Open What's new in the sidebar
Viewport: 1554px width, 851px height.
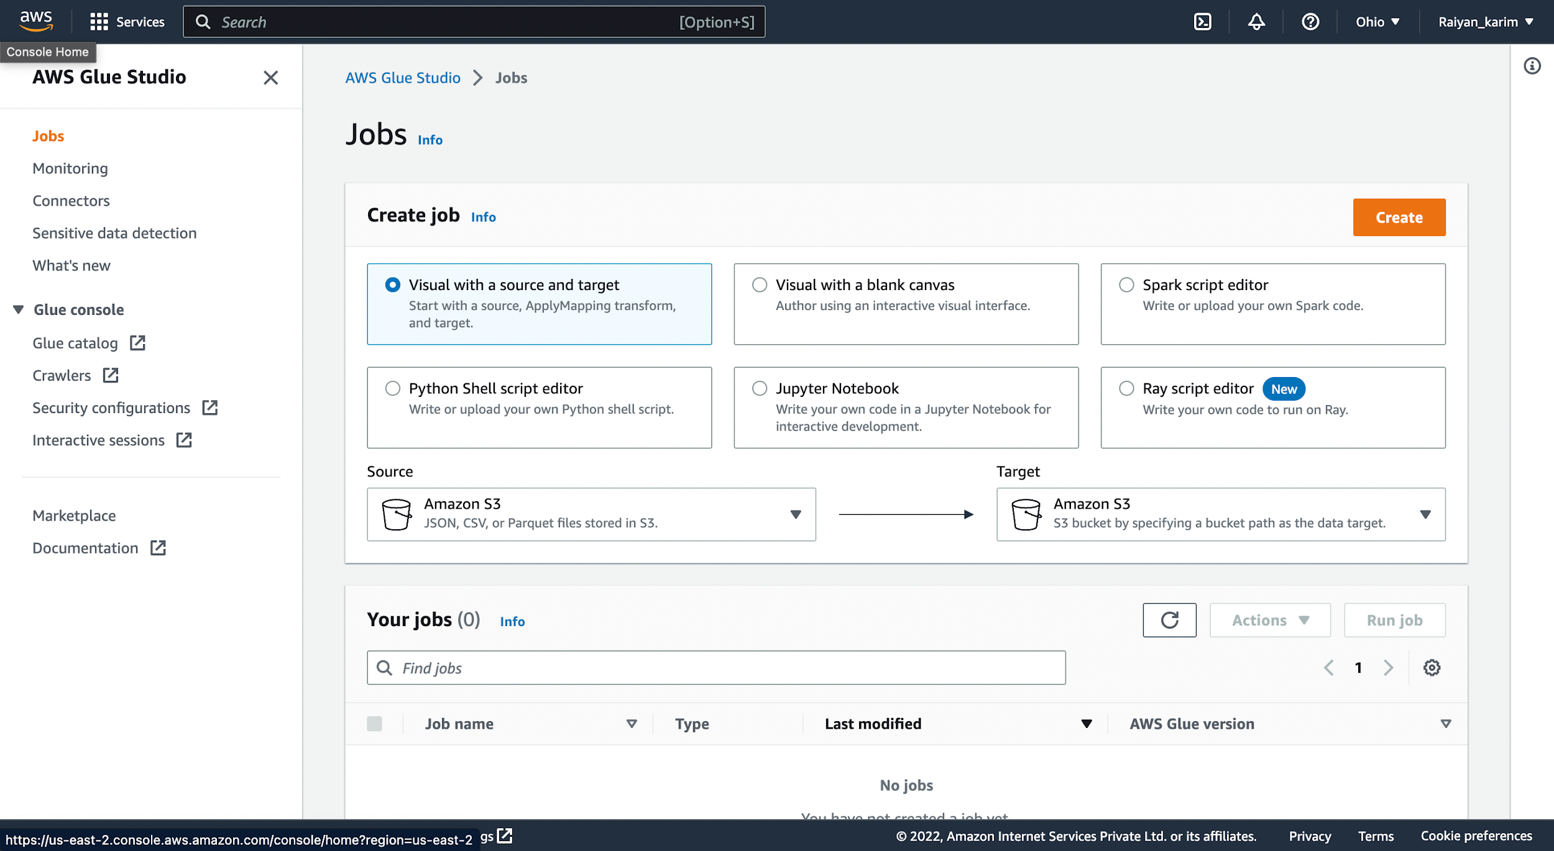[71, 265]
